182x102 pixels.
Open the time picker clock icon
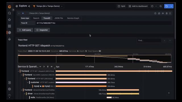coord(152,6)
